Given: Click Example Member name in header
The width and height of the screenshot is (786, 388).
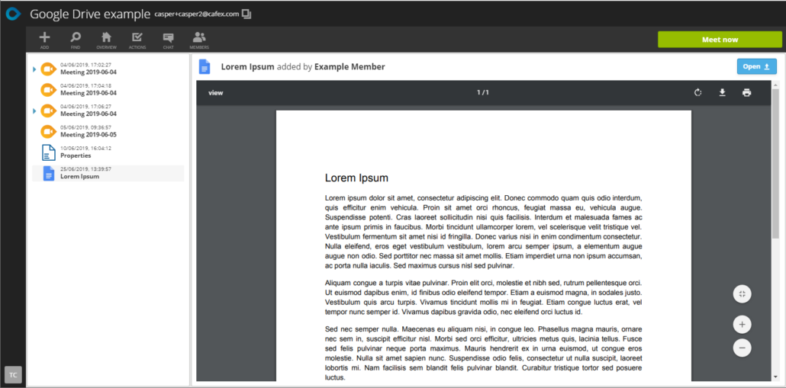Looking at the screenshot, I should click(350, 66).
